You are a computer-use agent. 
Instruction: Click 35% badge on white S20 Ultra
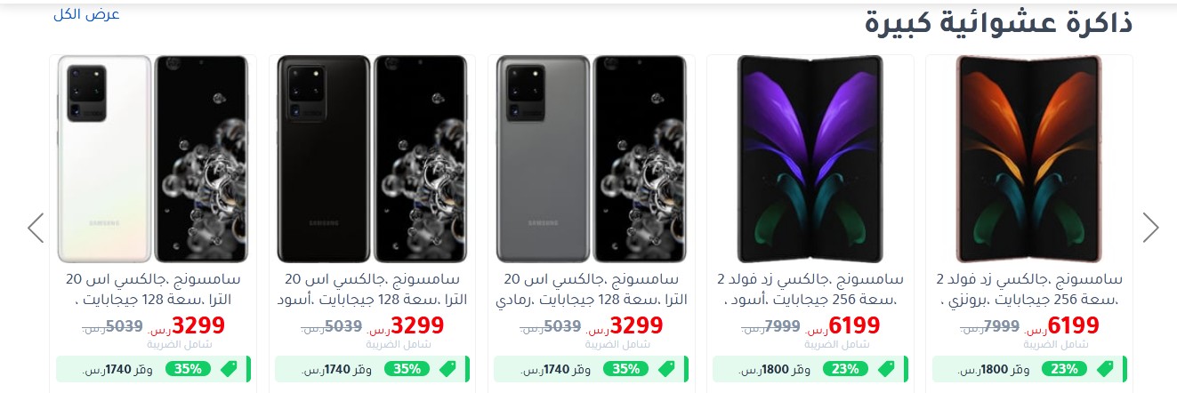(189, 368)
